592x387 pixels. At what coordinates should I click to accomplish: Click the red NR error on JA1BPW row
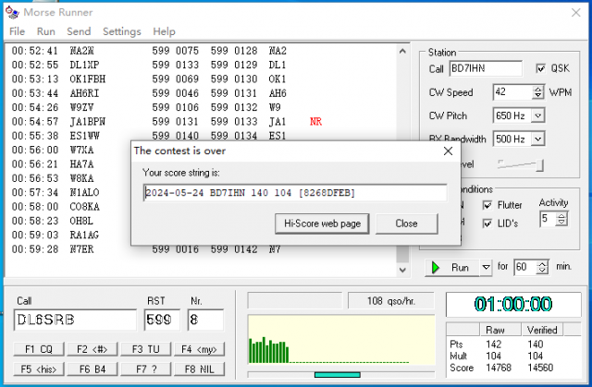click(x=315, y=122)
